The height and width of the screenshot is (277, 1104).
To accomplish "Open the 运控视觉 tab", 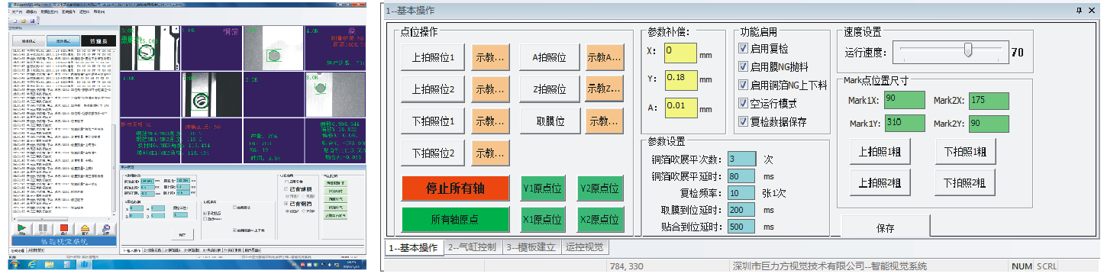I will click(x=583, y=247).
